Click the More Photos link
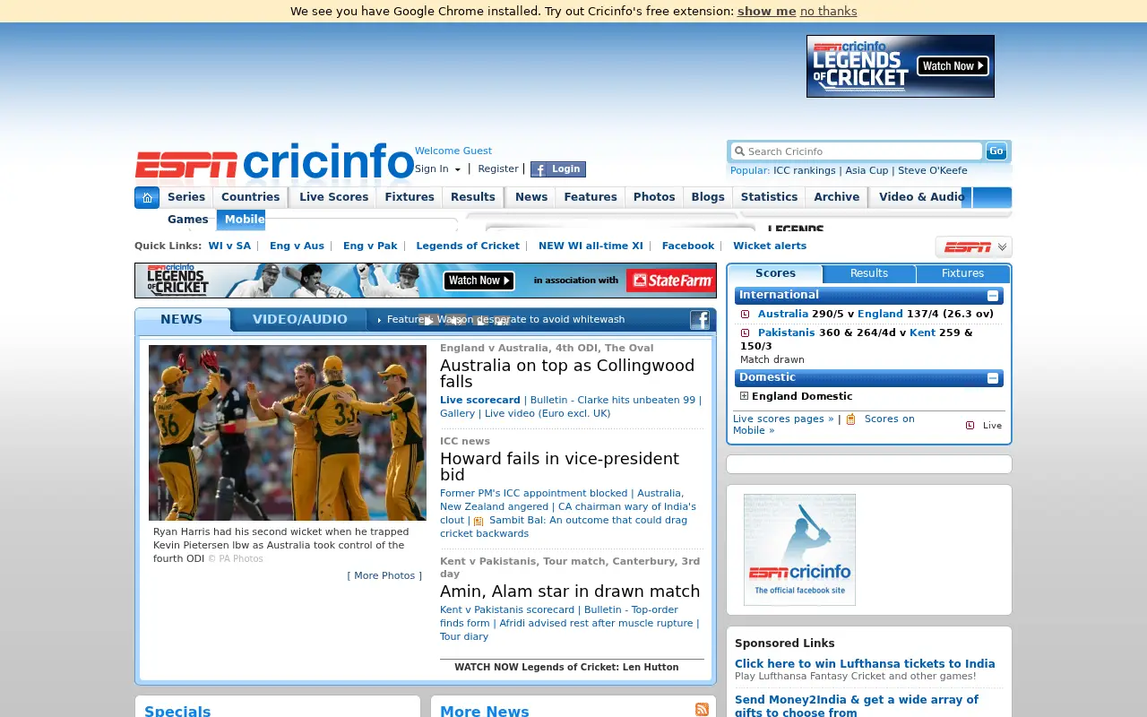The height and width of the screenshot is (717, 1147). [384, 575]
